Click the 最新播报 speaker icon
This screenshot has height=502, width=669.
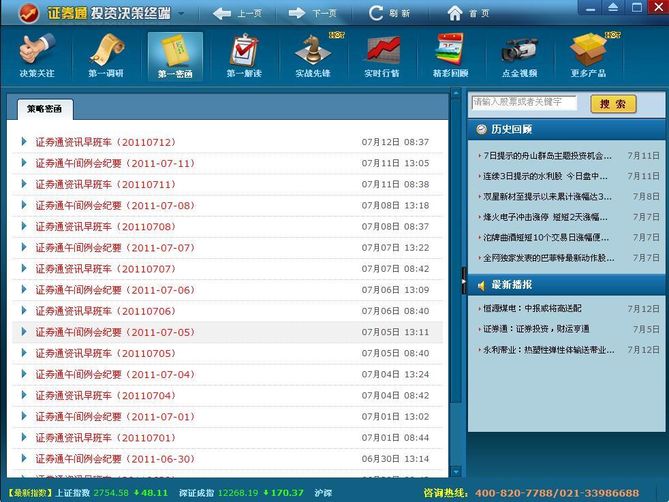coord(481,285)
